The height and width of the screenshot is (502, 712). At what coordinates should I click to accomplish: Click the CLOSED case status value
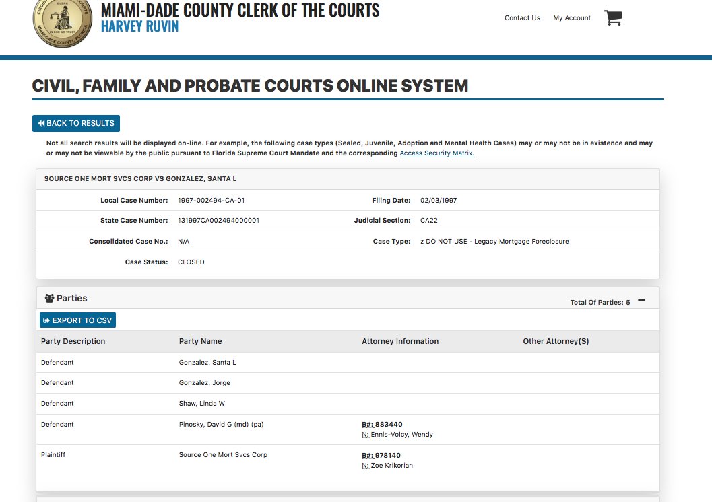click(x=191, y=262)
